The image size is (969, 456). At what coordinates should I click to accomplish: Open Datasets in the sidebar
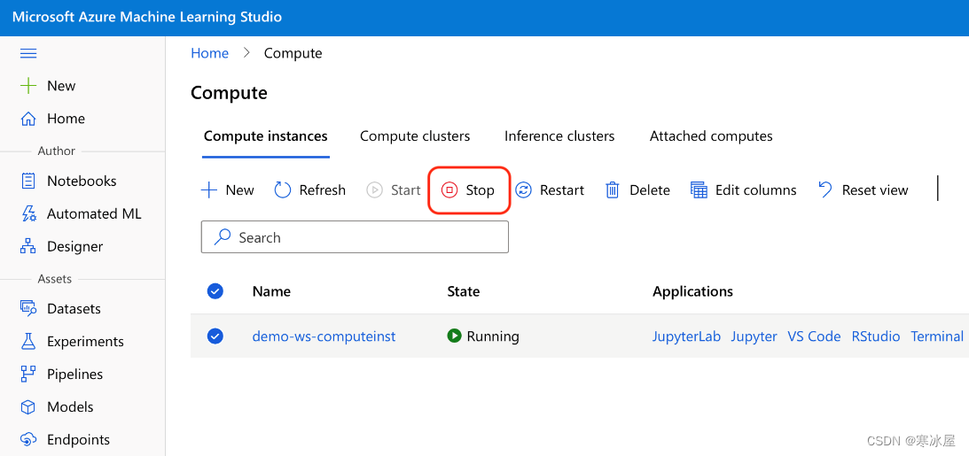(74, 308)
